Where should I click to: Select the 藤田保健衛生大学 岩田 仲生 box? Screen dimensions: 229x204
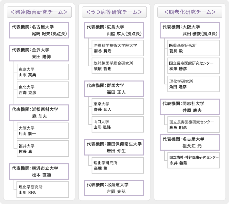pyautogui.click(x=114, y=147)
